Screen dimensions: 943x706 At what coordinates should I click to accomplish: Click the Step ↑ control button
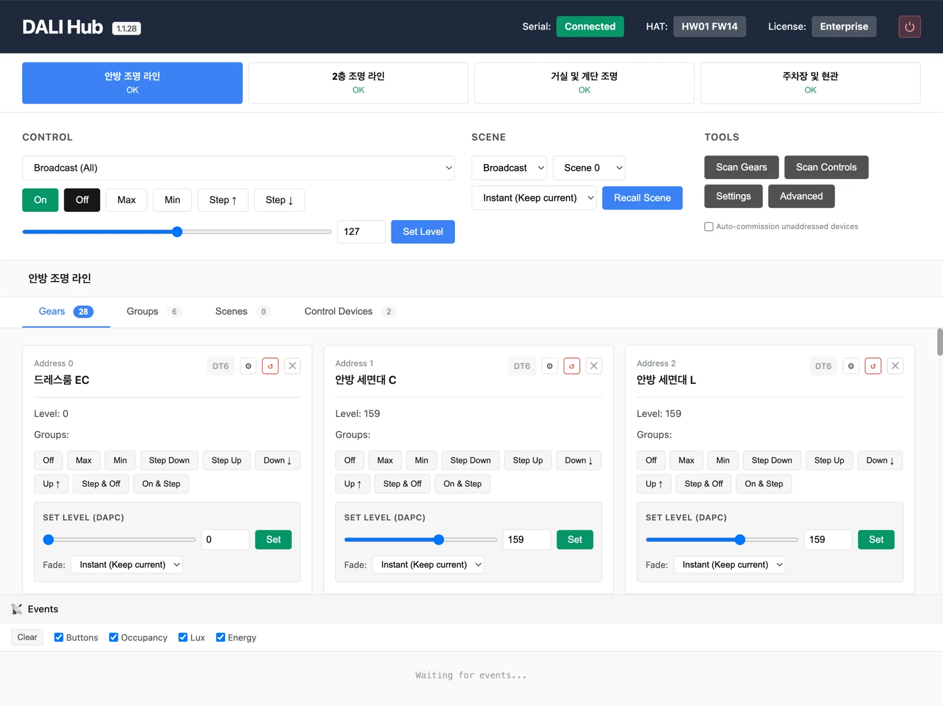(223, 200)
